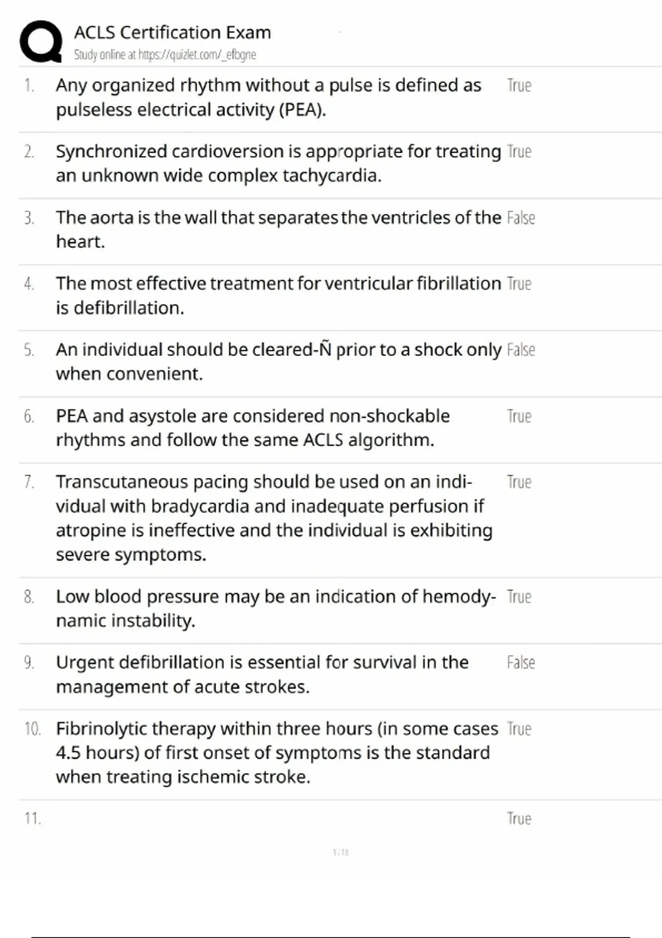Select the True answer for question 2
Screen dimensions: 662x938
[x=519, y=151]
